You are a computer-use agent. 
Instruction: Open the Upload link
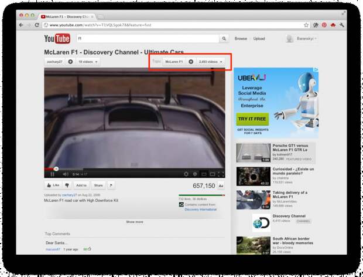pyautogui.click(x=259, y=39)
